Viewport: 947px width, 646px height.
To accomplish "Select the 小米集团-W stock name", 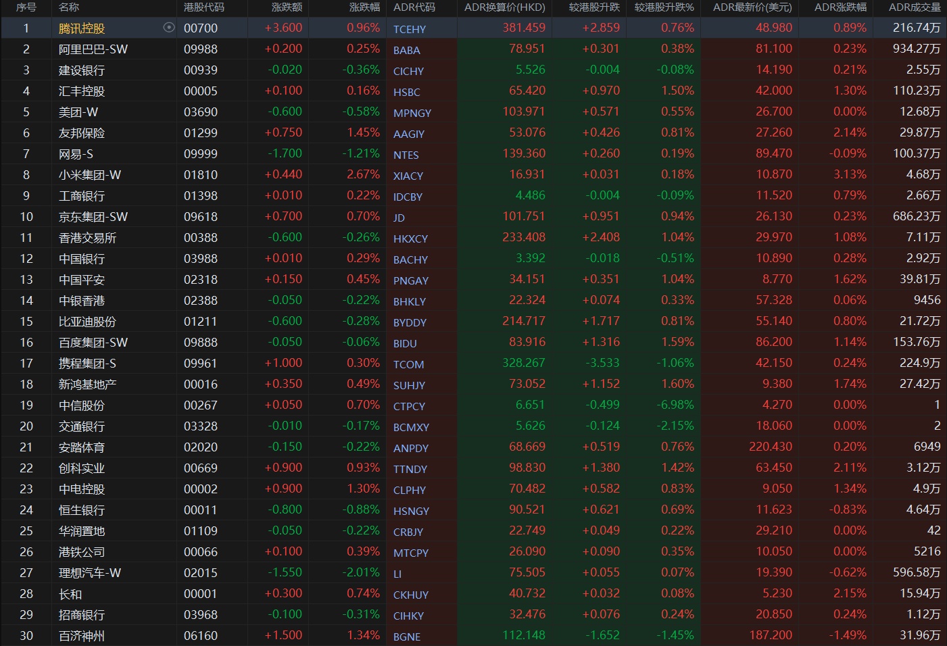I will [90, 175].
